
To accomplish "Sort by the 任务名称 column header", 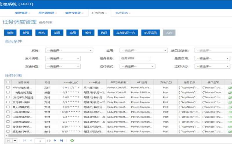I will coord(23,82).
